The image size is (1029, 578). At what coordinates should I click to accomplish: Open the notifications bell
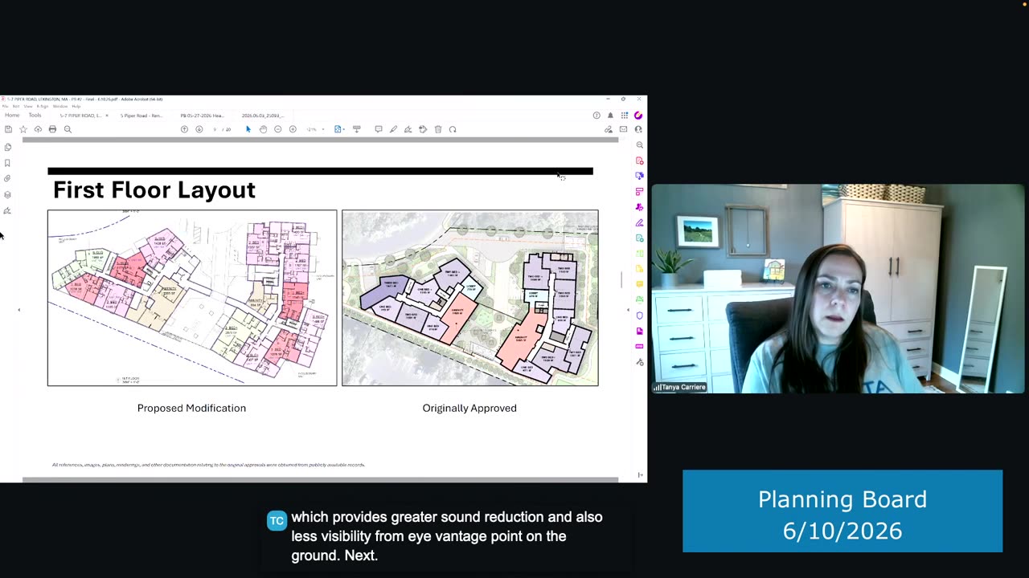click(x=610, y=116)
